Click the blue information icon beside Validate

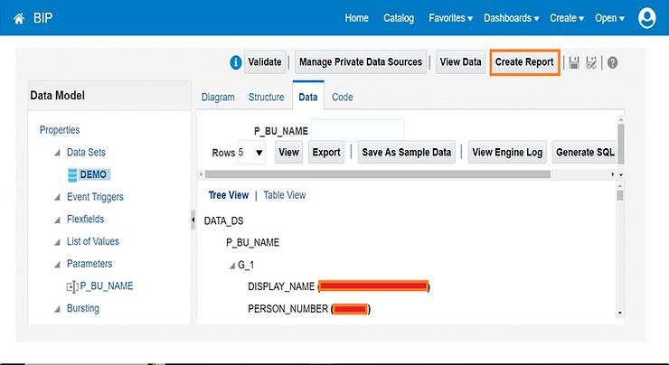236,62
